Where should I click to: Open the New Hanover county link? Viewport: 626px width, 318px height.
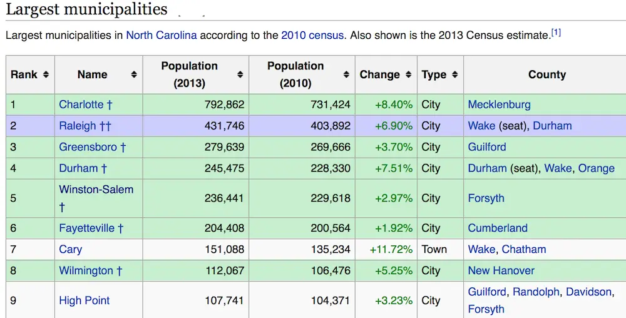click(501, 270)
